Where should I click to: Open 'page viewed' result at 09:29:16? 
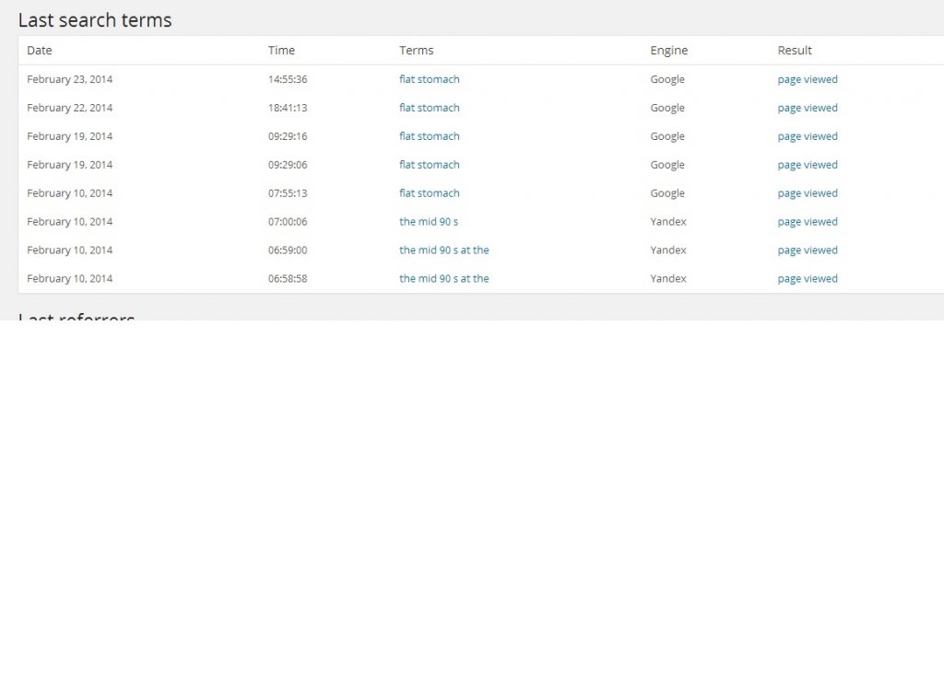(808, 136)
